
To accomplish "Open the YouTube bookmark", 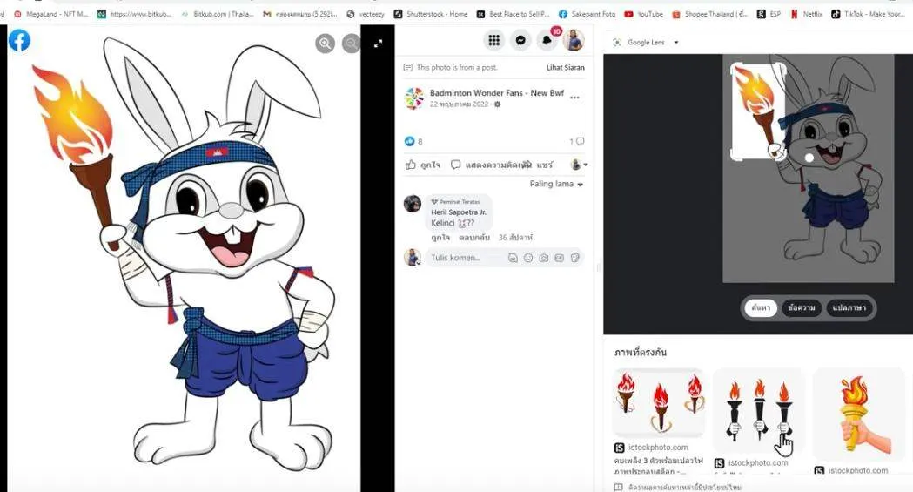I will tap(643, 14).
